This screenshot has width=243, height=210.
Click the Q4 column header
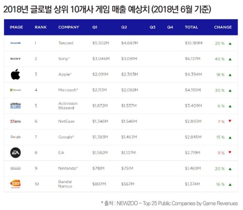pos(170,27)
